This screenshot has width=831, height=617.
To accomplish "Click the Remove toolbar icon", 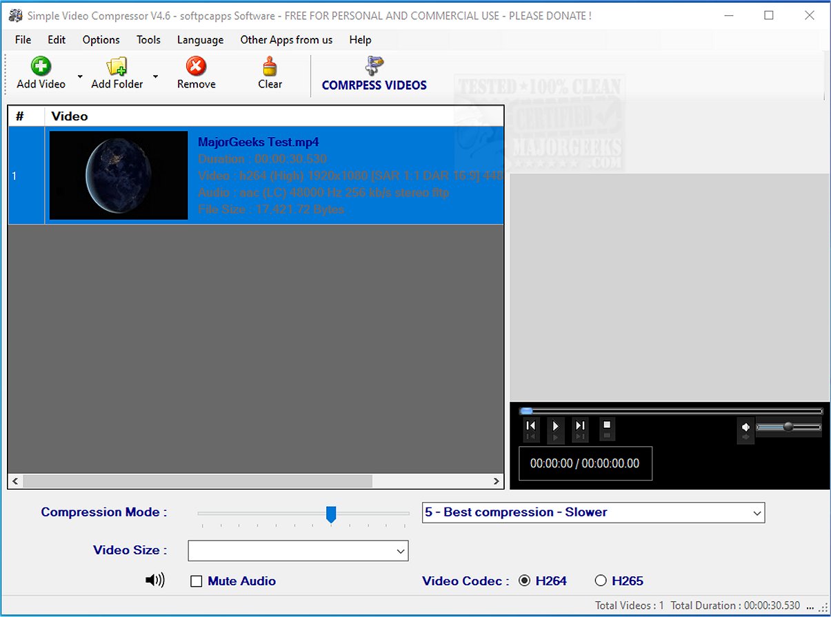I will pyautogui.click(x=195, y=67).
